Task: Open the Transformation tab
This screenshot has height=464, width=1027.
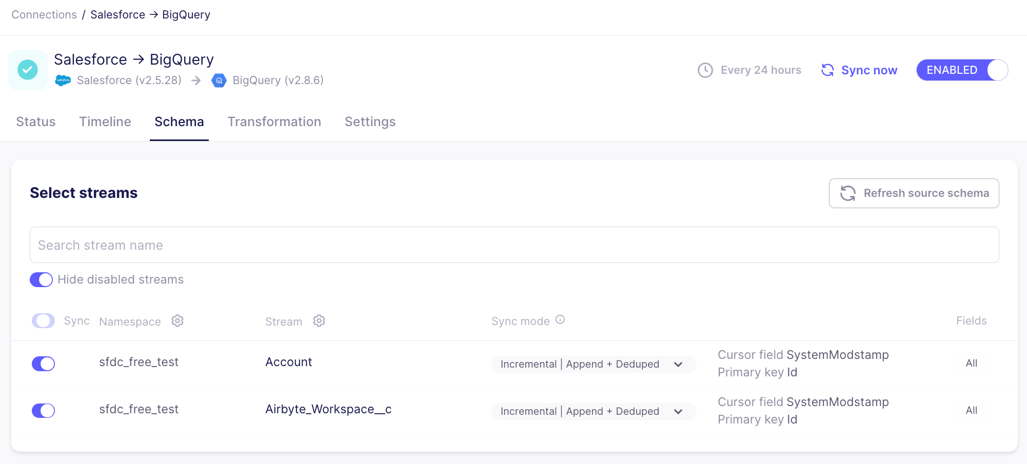Action: tap(274, 122)
